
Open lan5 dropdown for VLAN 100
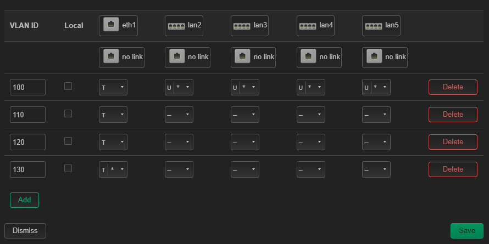click(x=376, y=87)
